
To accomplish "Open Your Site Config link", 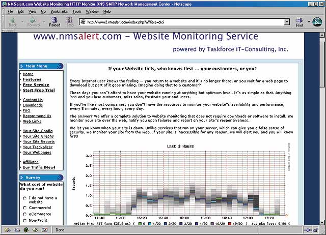I will click(x=38, y=131).
